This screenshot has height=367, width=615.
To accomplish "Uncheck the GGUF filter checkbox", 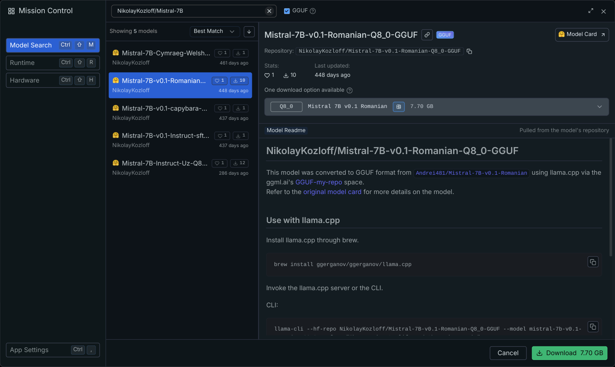I will (x=287, y=11).
